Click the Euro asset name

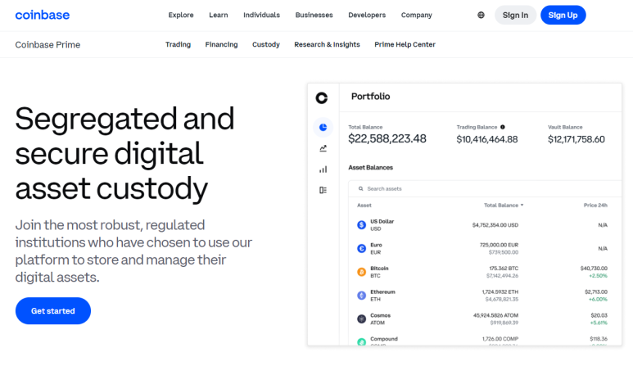point(376,245)
